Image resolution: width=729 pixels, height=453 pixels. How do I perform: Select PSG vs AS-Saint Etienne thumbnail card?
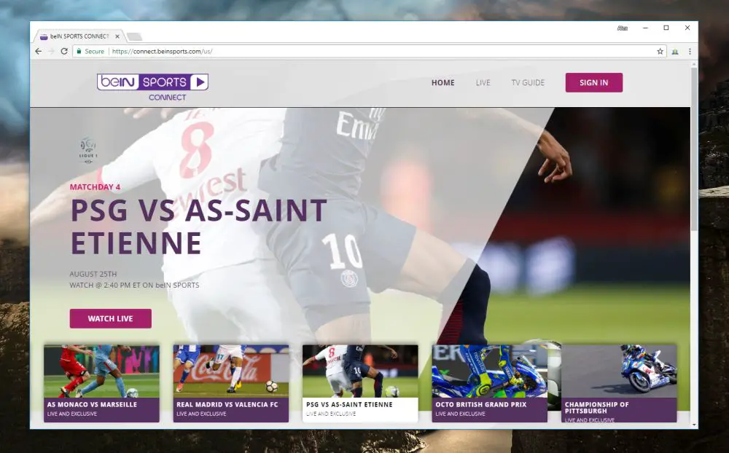click(x=360, y=383)
